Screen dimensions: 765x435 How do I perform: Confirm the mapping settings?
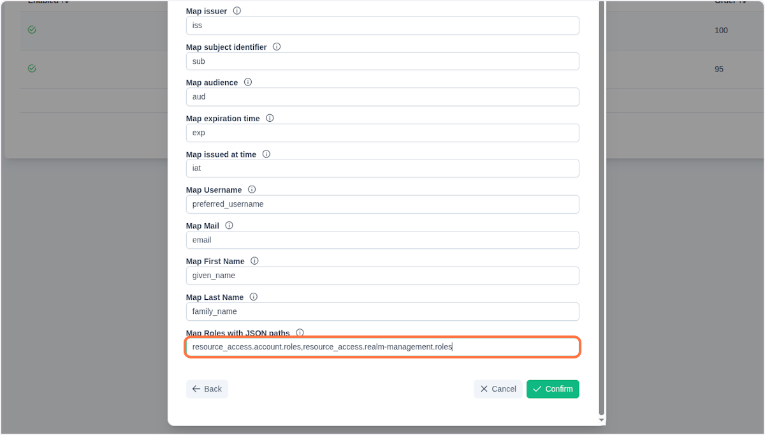pyautogui.click(x=553, y=388)
